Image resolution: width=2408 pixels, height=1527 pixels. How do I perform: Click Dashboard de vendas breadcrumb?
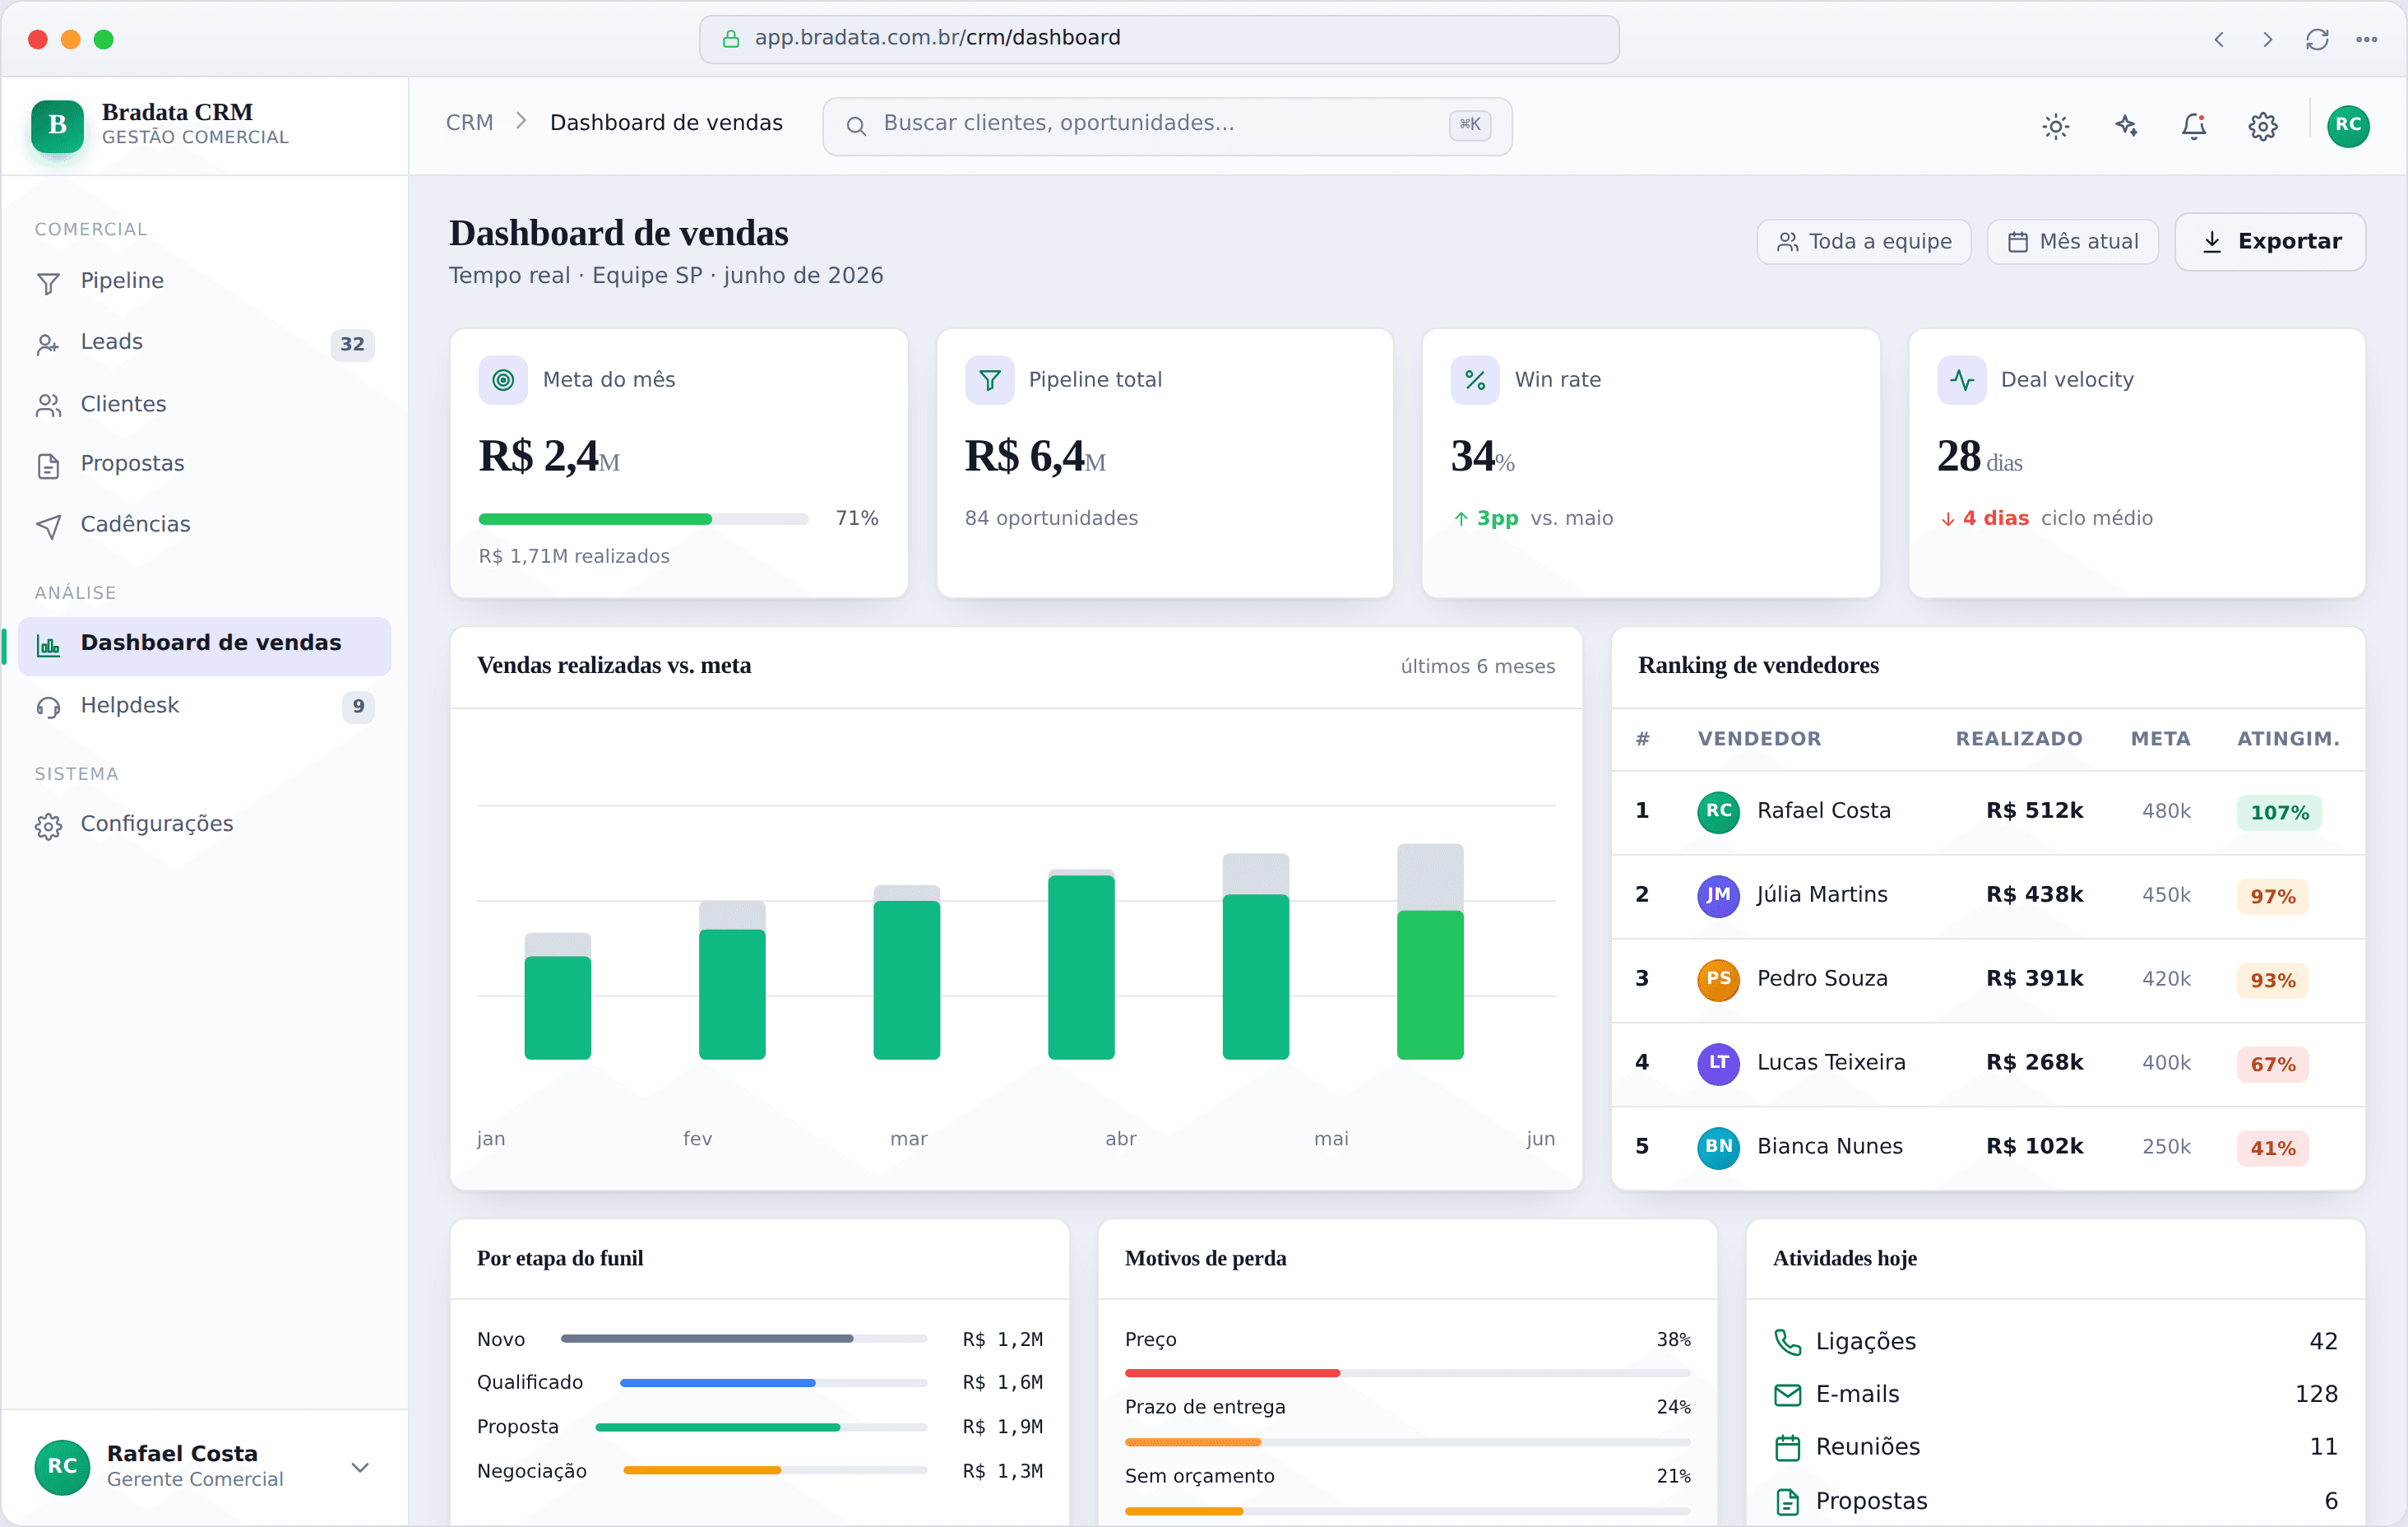point(666,122)
